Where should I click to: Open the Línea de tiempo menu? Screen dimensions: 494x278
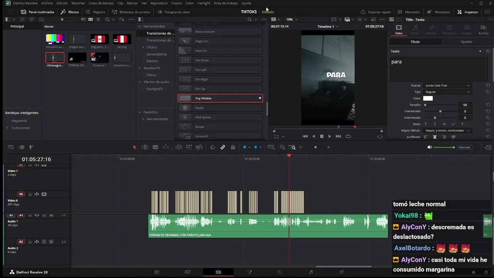coord(101,3)
